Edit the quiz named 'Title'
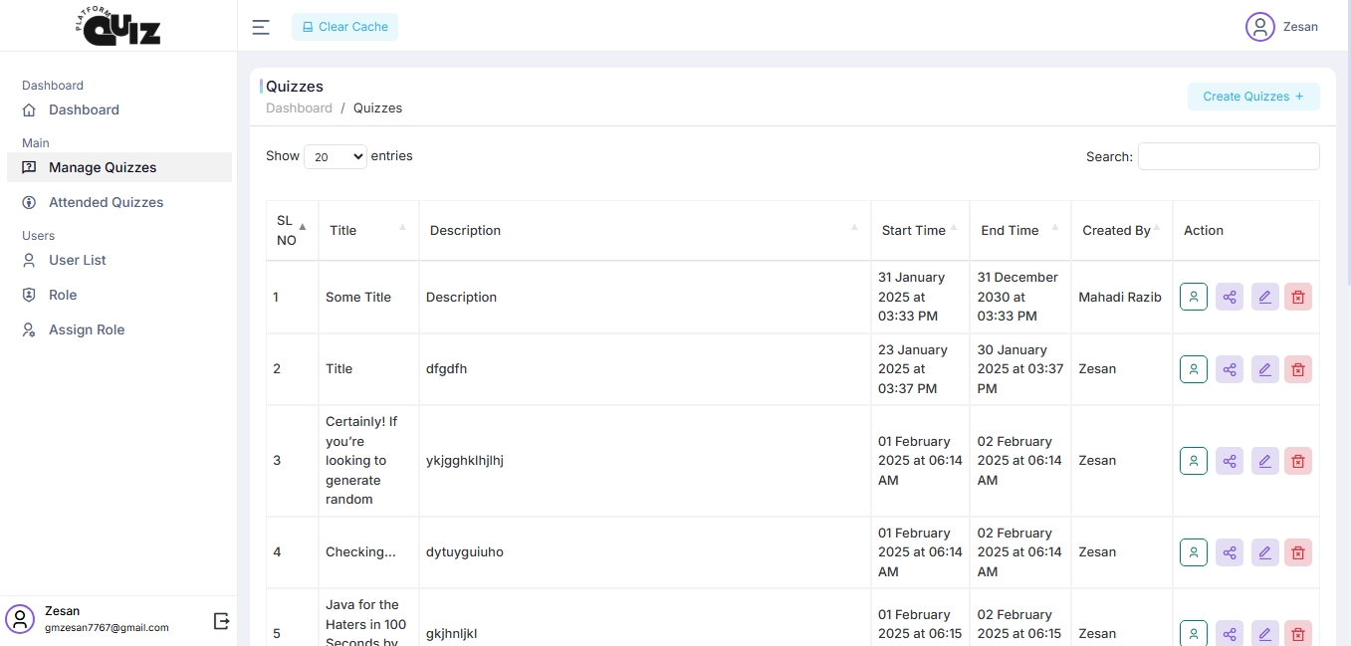Screen dimensions: 1351x646 [1264, 369]
